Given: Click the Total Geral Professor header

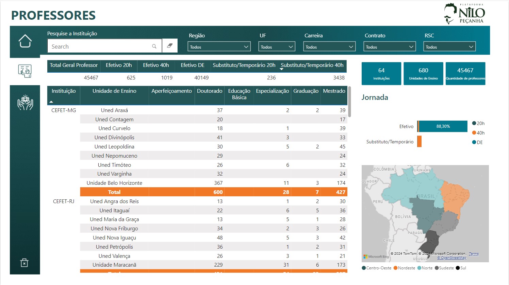Looking at the screenshot, I should point(74,65).
